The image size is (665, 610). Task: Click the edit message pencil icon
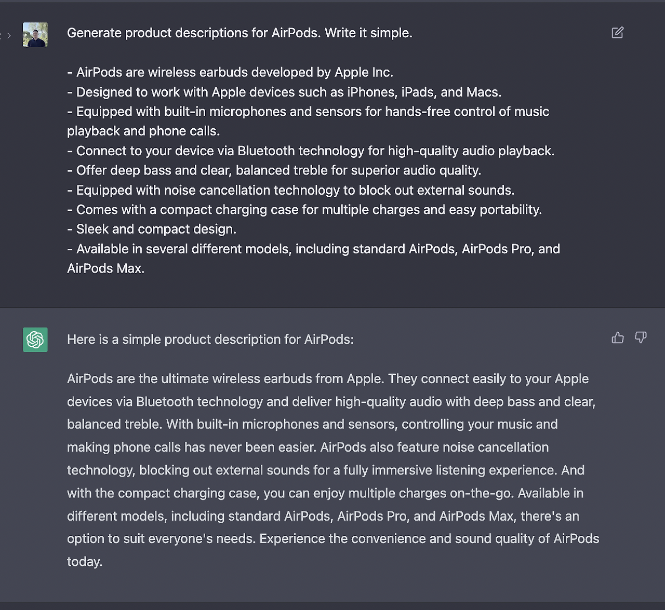pos(617,33)
